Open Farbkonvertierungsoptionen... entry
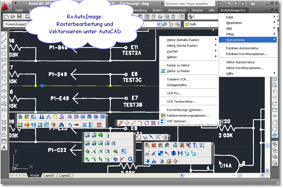283x188 pixels. click(189, 116)
